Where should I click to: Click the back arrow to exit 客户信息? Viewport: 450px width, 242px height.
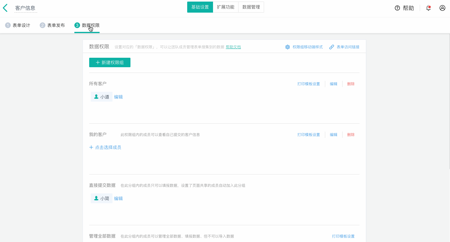[x=5, y=8]
